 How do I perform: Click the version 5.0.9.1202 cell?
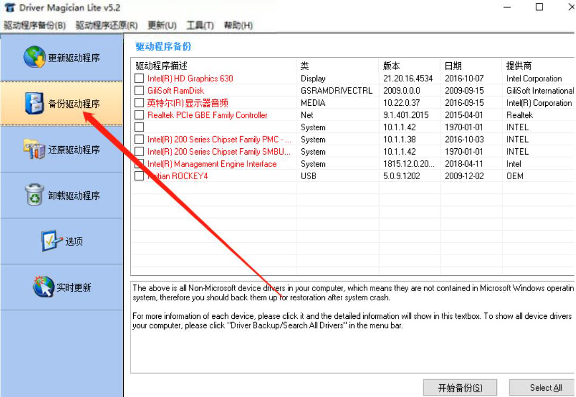coord(401,176)
